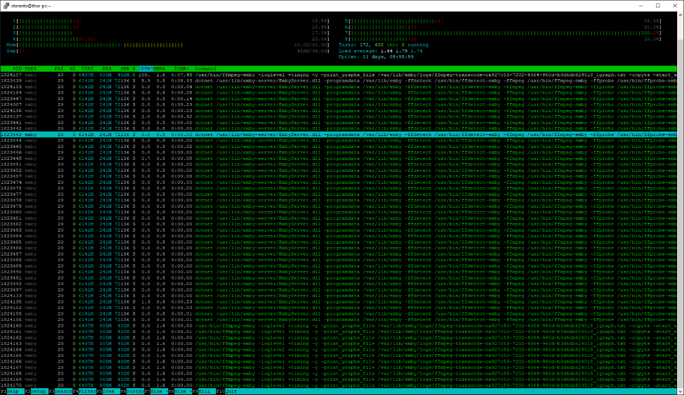684x395 pixels.
Task: Toggle F5 Tree view
Action: [x=109, y=392]
